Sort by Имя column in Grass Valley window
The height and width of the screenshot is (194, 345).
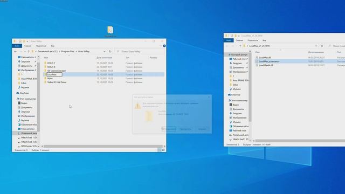(x=46, y=58)
